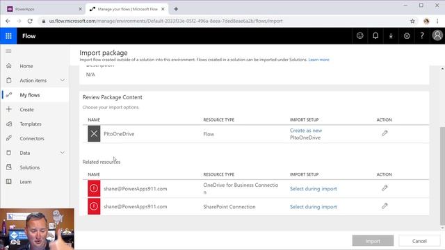Open the Learn more link
The width and height of the screenshot is (445, 250).
318,60
